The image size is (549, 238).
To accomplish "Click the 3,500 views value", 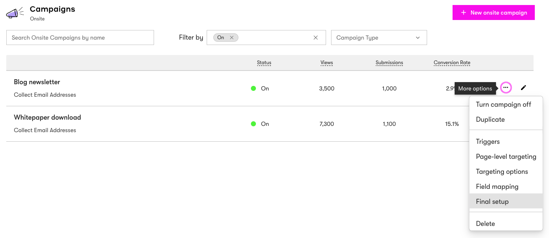I will pos(326,88).
